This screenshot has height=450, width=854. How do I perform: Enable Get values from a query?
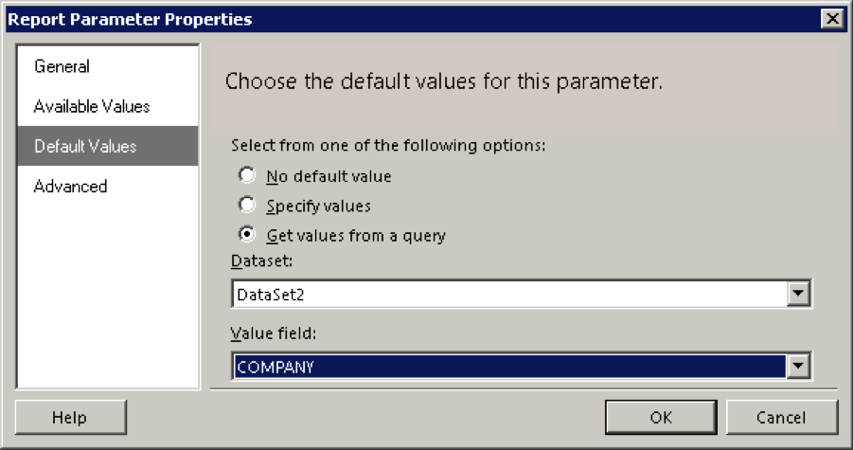click(247, 235)
